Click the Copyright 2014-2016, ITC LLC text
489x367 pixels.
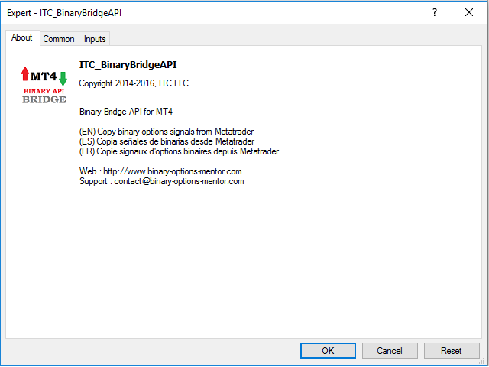pyautogui.click(x=134, y=83)
